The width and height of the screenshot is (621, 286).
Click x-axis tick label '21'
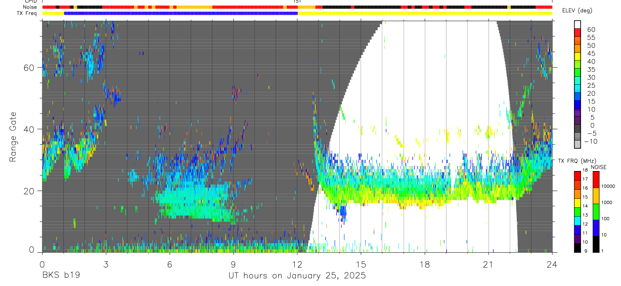coord(489,264)
